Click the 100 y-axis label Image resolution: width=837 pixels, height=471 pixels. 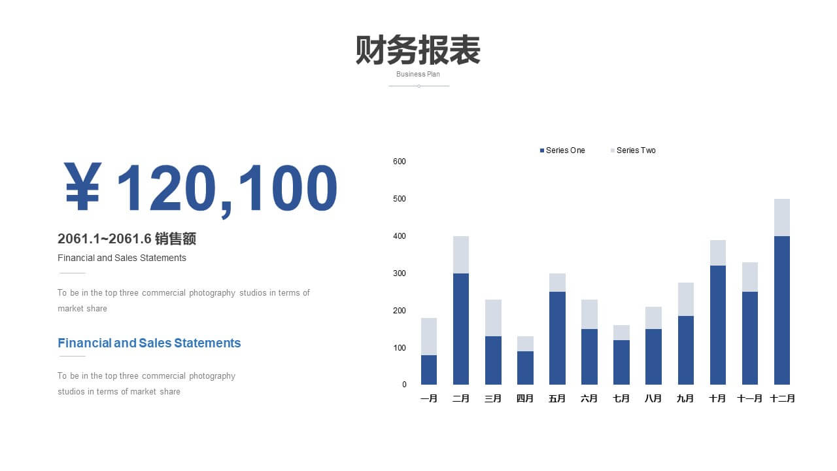[400, 348]
